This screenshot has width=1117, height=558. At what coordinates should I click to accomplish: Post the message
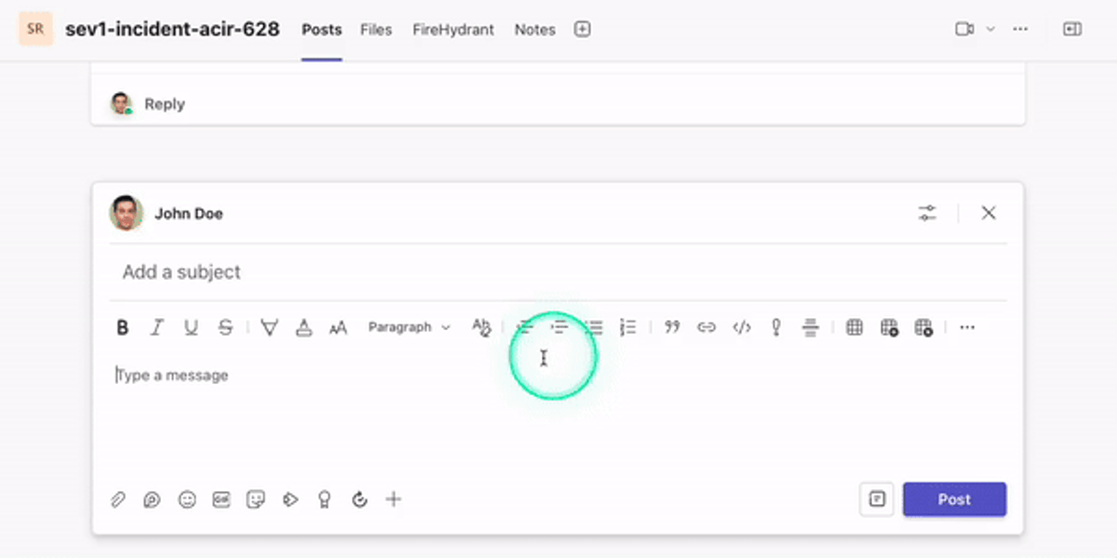pos(954,499)
